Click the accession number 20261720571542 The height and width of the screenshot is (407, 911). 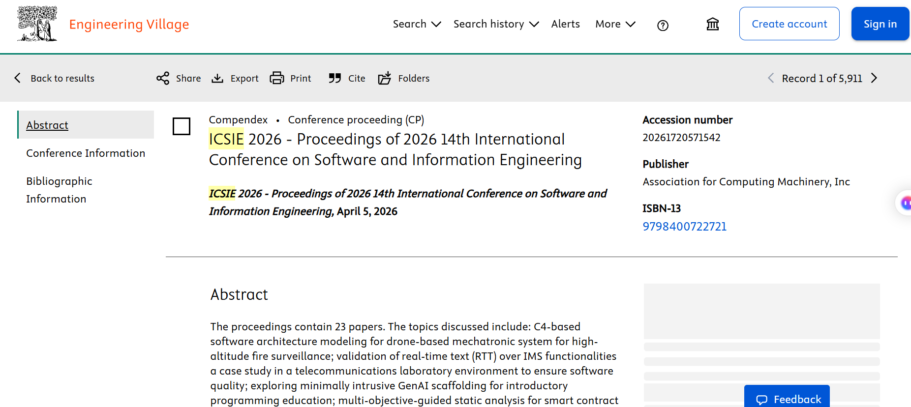(x=681, y=138)
